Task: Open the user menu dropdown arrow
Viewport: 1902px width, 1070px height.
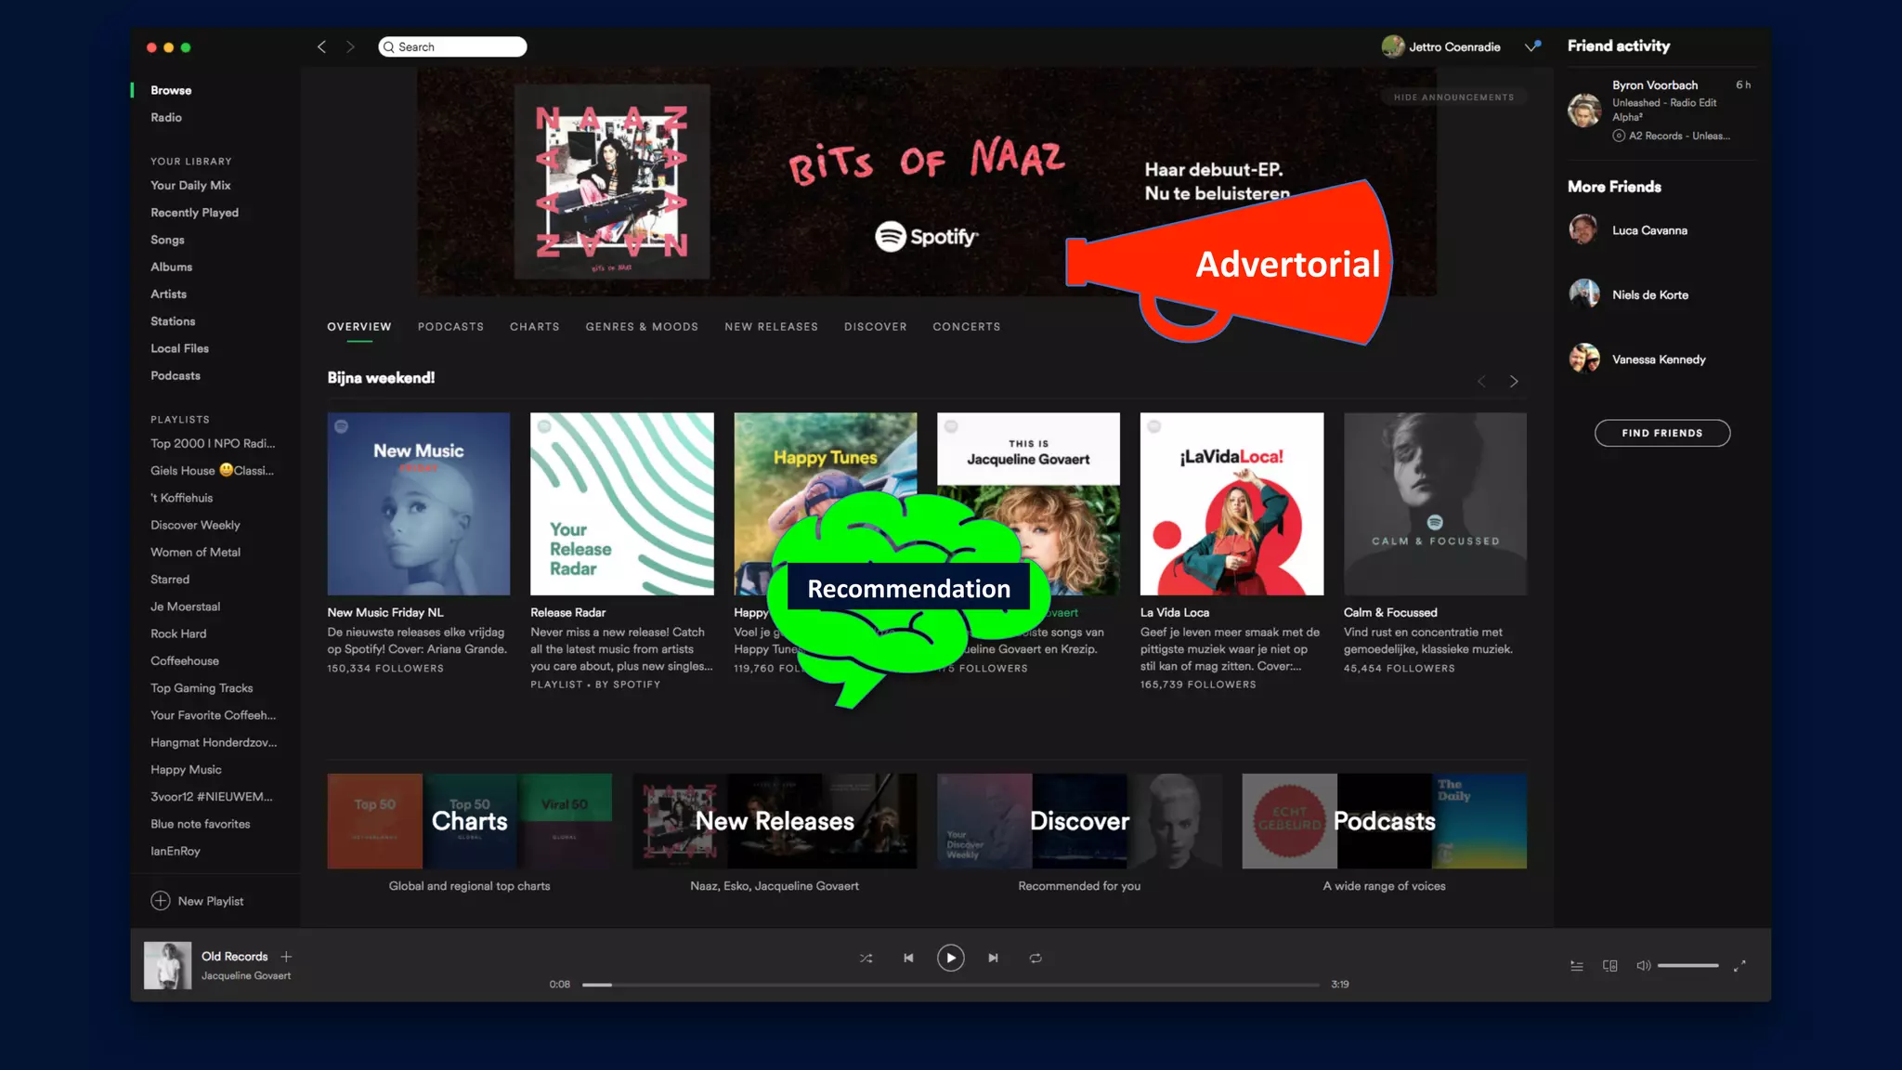Action: coord(1531,46)
